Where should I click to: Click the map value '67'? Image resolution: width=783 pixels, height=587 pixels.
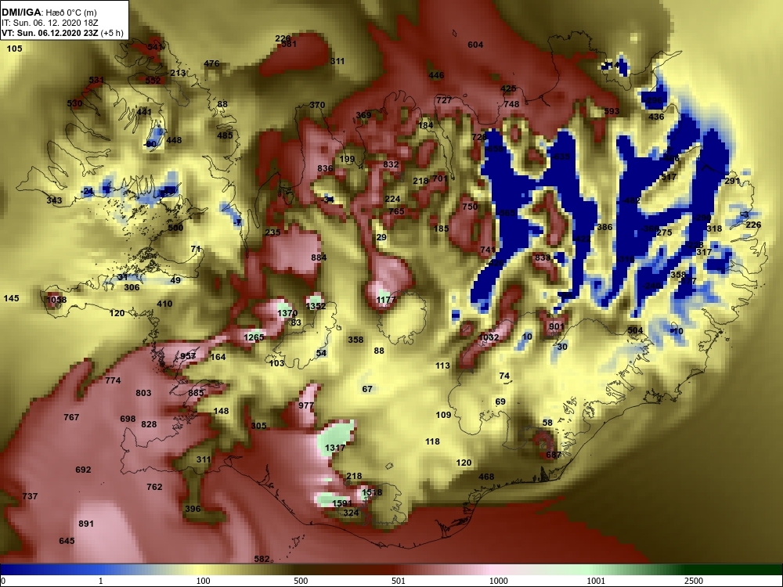coord(367,389)
